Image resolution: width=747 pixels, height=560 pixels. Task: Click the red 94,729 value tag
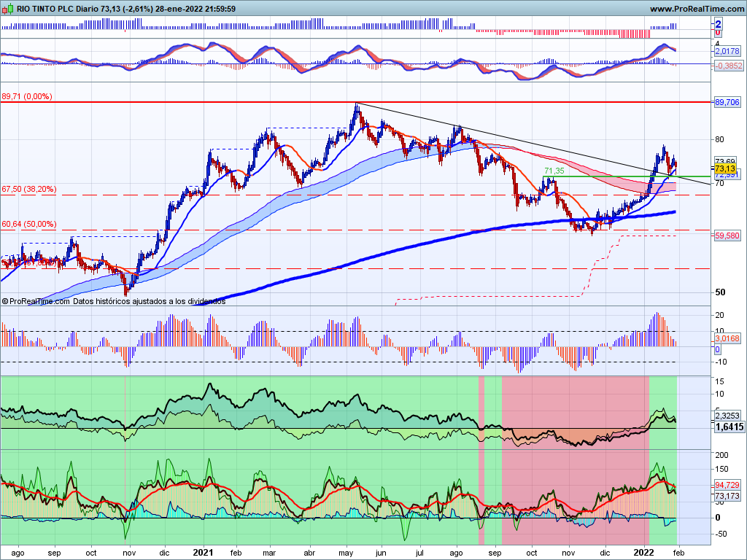(x=727, y=485)
